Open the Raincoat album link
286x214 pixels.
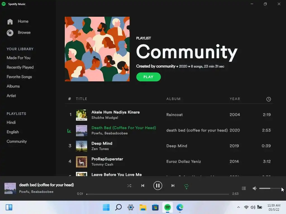point(174,115)
